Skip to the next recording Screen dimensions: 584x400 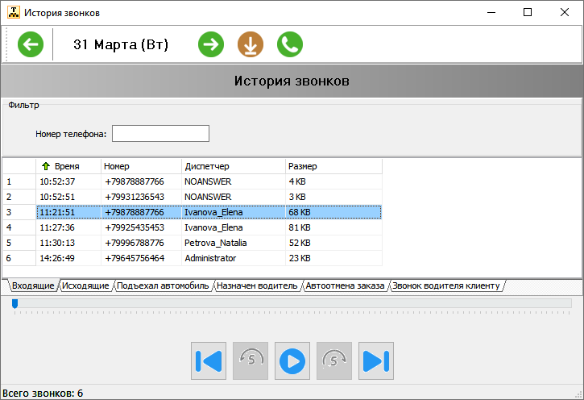pos(376,360)
